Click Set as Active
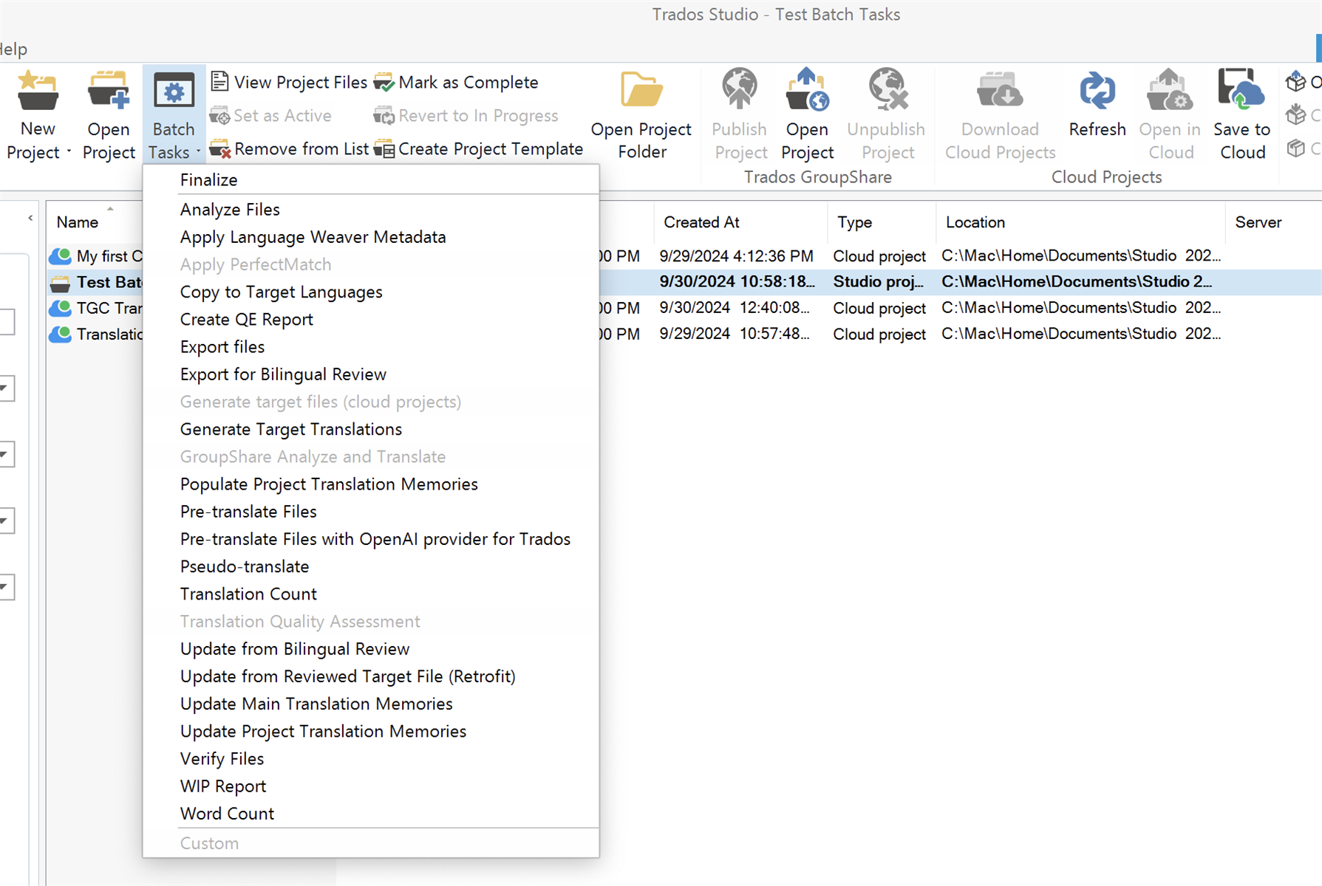This screenshot has width=1322, height=886. pyautogui.click(x=271, y=115)
